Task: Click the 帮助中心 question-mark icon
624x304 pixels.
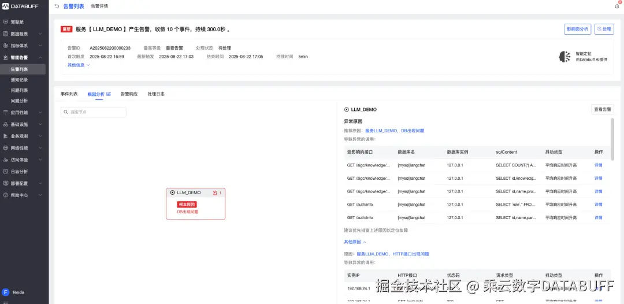Action: 6,195
